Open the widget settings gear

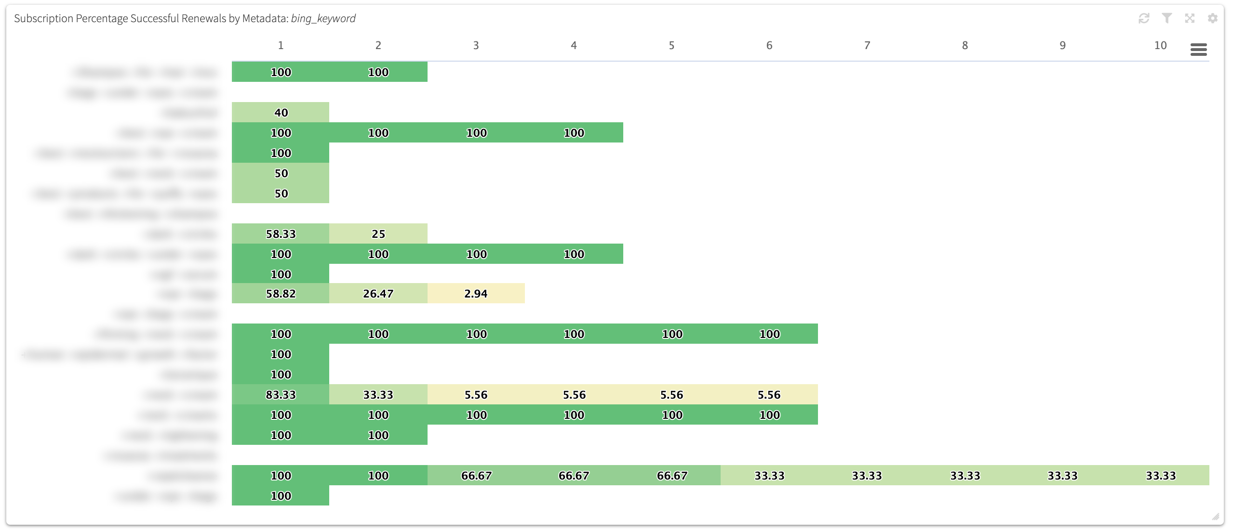click(x=1213, y=18)
